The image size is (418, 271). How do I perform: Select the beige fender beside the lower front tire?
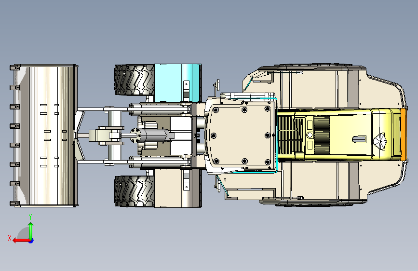pos(178,188)
